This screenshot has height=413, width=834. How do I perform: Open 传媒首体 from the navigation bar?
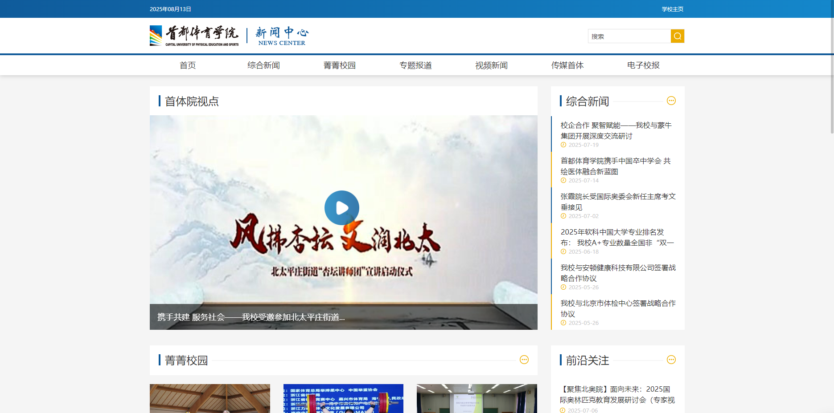pyautogui.click(x=567, y=65)
